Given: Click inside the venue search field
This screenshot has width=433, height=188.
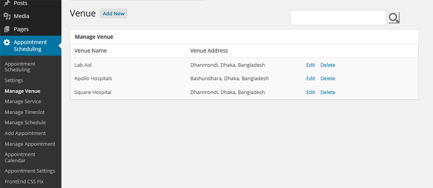Looking at the screenshot, I should pos(338,18).
